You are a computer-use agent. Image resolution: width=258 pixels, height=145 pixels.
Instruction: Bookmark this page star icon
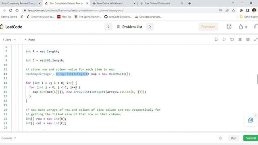click(x=233, y=10)
